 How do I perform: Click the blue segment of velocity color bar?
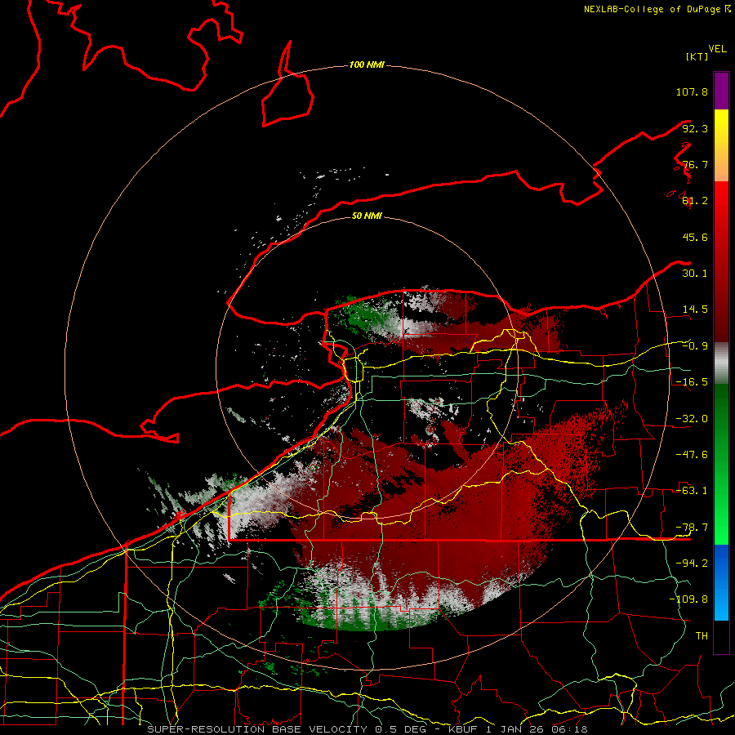[x=721, y=582]
